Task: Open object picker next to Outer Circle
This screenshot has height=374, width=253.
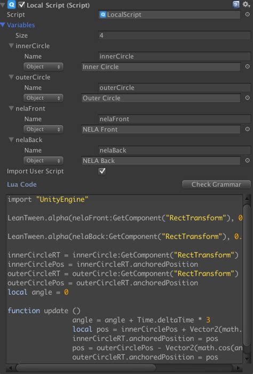Action: [x=248, y=98]
